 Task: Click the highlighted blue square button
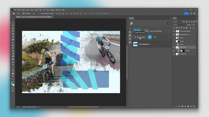[x=150, y=37]
